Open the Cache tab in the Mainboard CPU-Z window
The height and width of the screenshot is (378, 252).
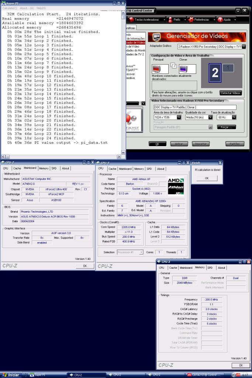click(x=17, y=168)
